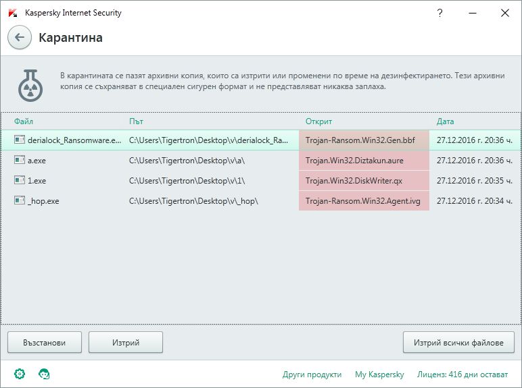Click file icon beside _hop.exe
Screen dimensions: 522x388
20,200
